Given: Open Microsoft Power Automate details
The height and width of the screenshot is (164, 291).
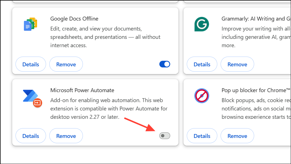Looking at the screenshot, I should tap(30, 136).
